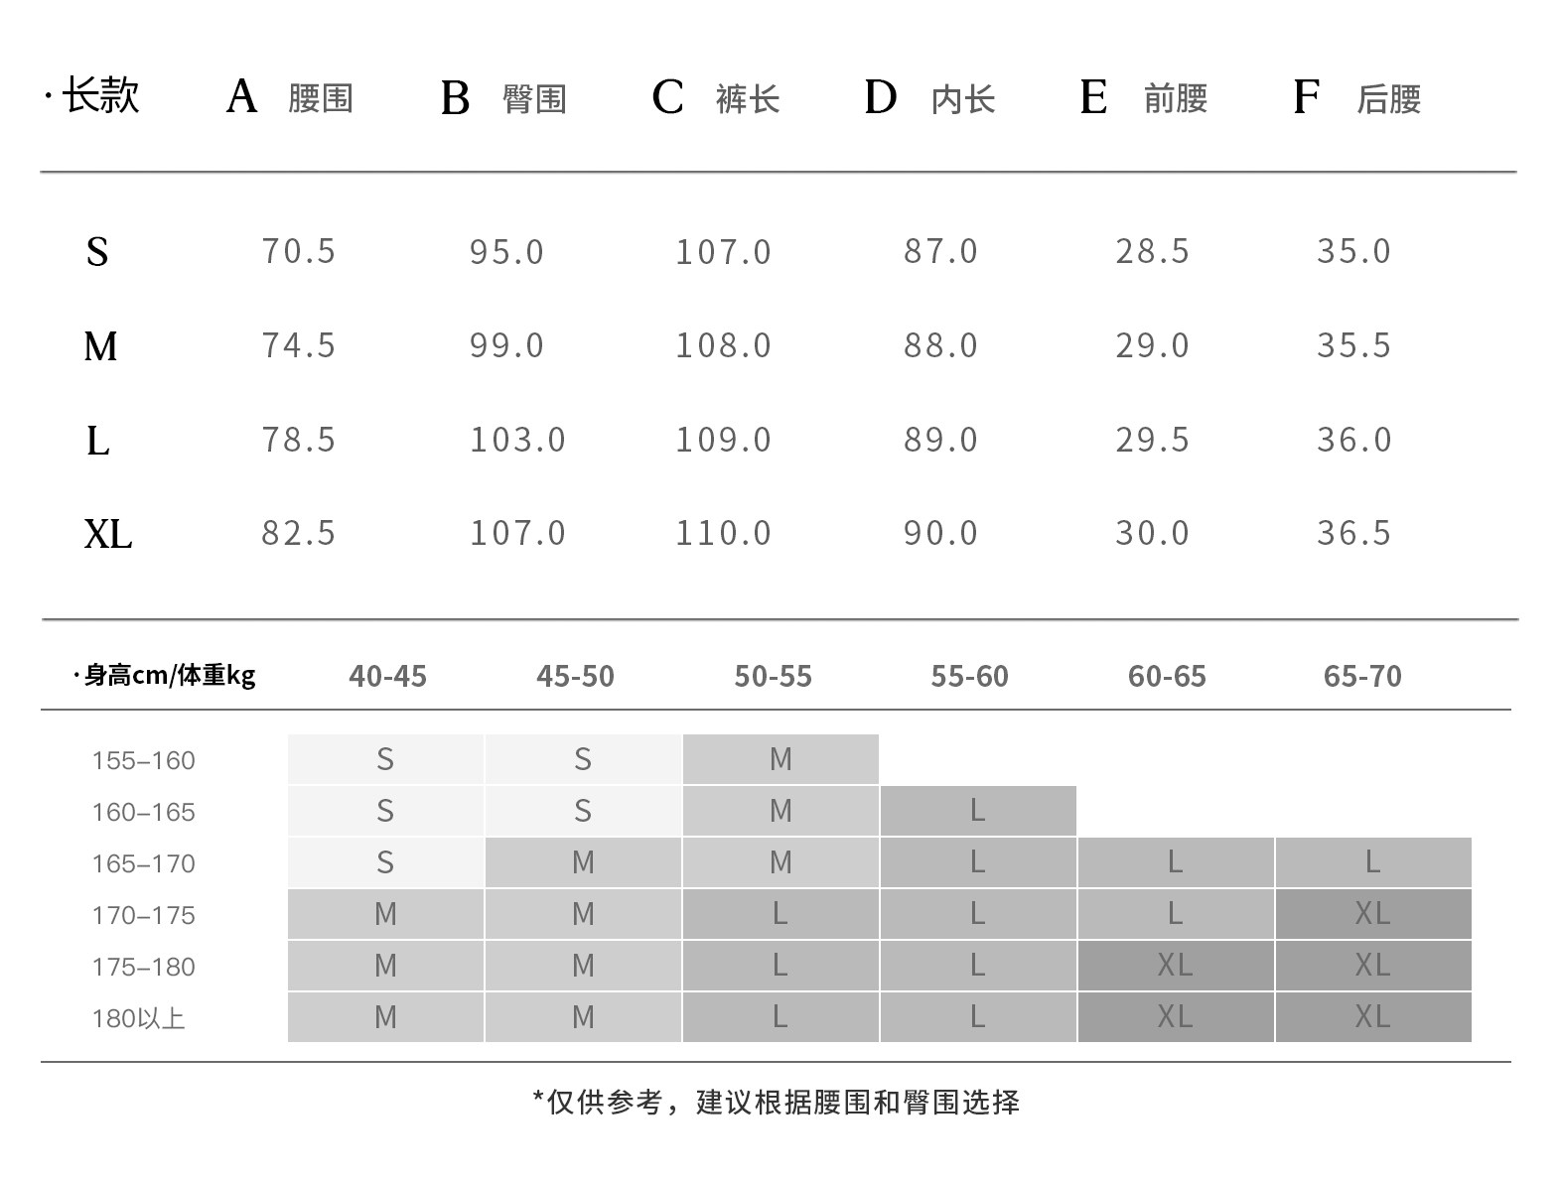This screenshot has height=1180, width=1561.
Task: Click the 65-70 weight column header
Action: pyautogui.click(x=1362, y=677)
